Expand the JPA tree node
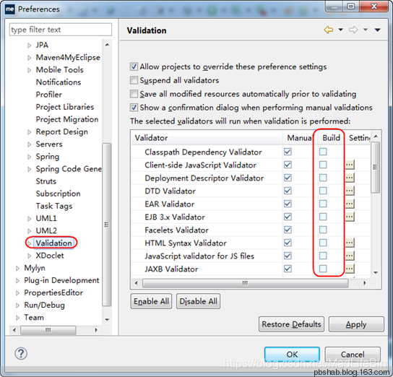 tap(30, 45)
